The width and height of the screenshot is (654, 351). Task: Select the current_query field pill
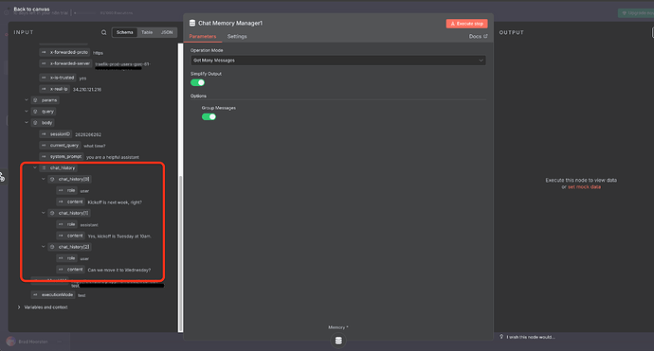pyautogui.click(x=60, y=146)
